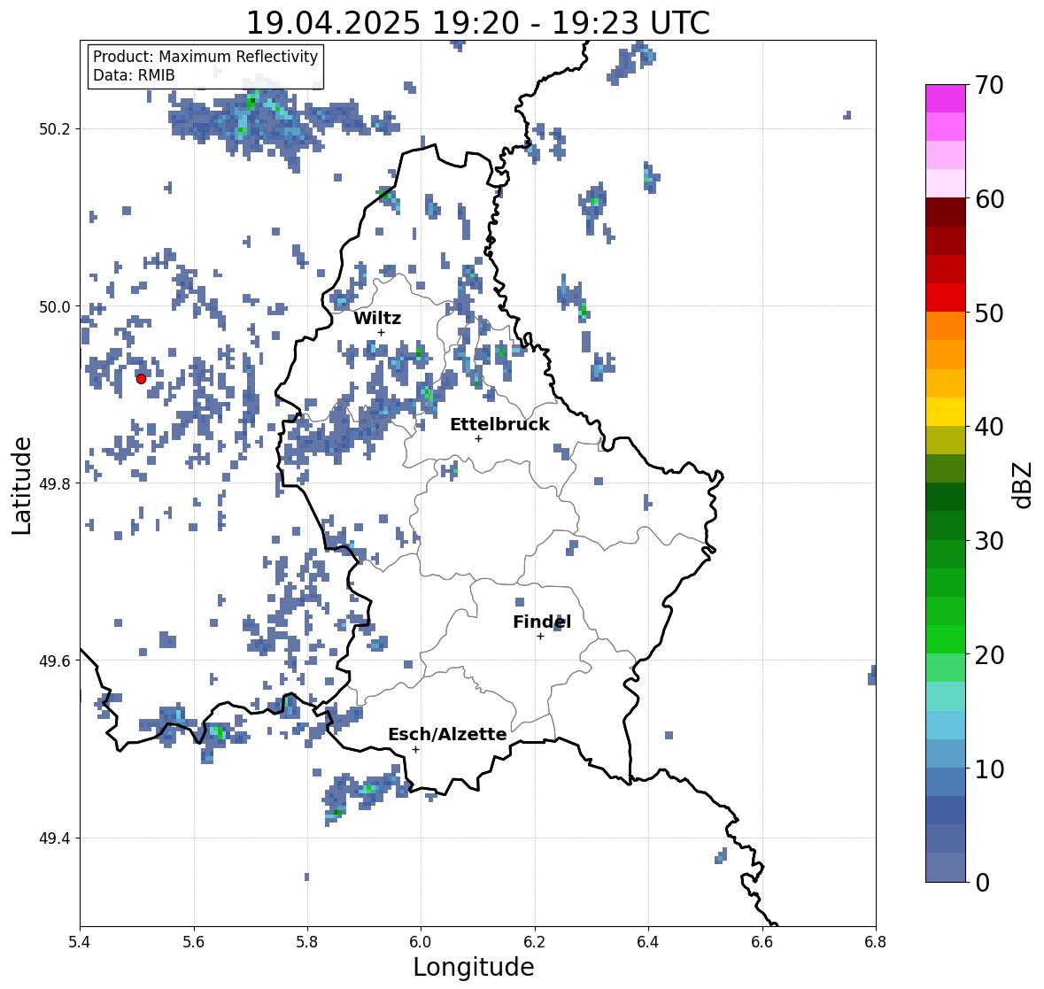Click the Esch/Alzette city label

click(x=447, y=734)
